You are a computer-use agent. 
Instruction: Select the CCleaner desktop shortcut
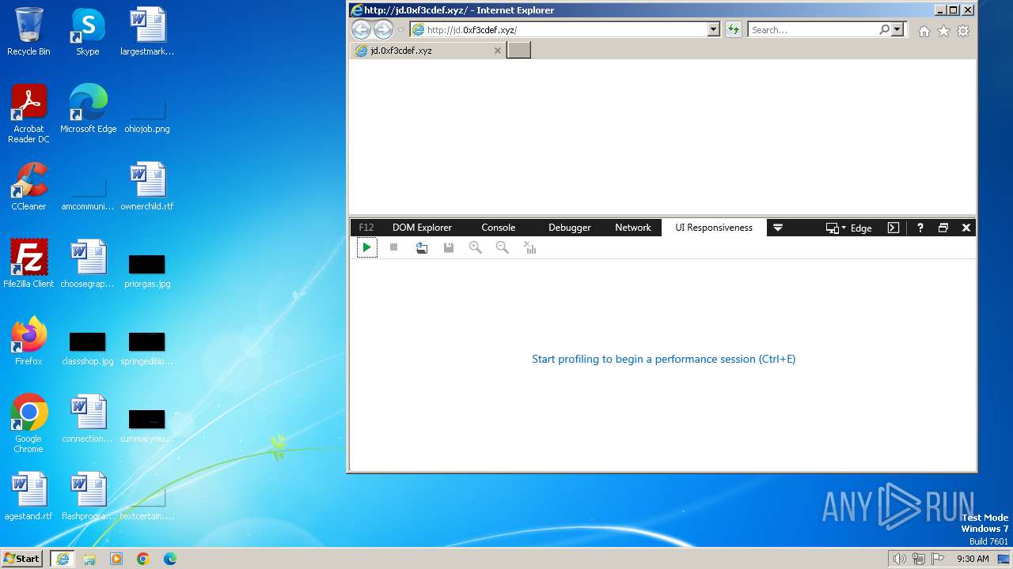click(x=28, y=187)
